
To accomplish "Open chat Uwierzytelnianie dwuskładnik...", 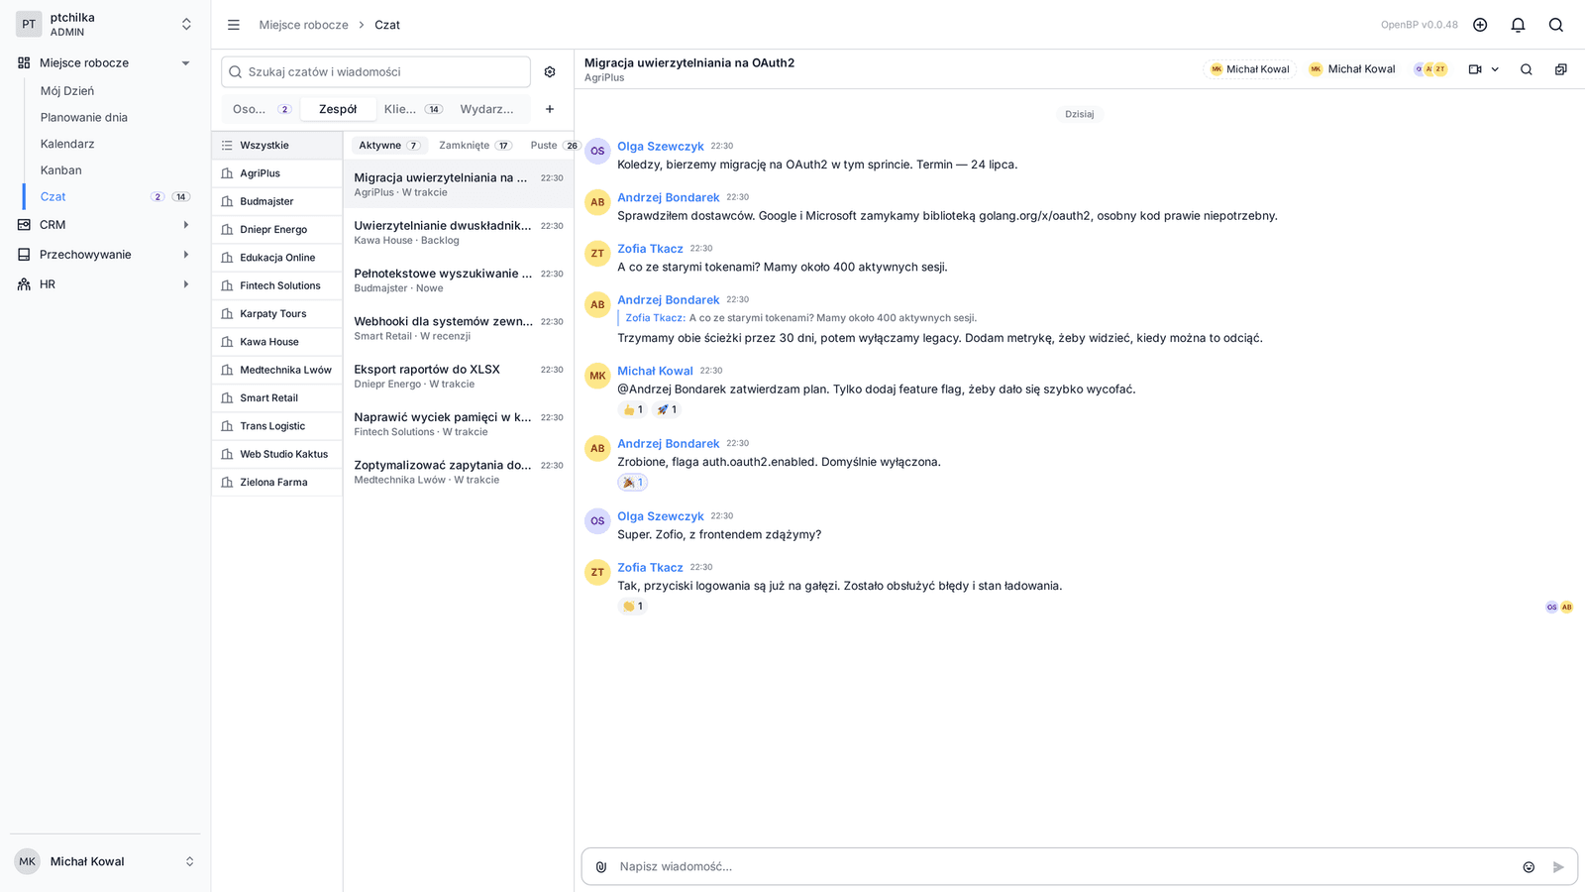I will [x=459, y=233].
